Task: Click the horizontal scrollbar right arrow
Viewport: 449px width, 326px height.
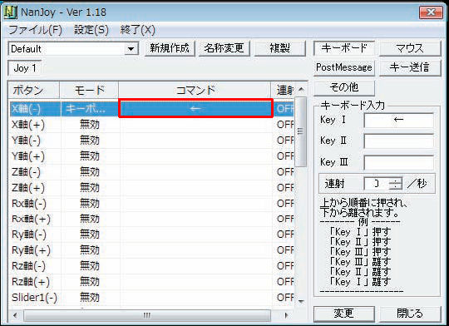Action: click(286, 316)
